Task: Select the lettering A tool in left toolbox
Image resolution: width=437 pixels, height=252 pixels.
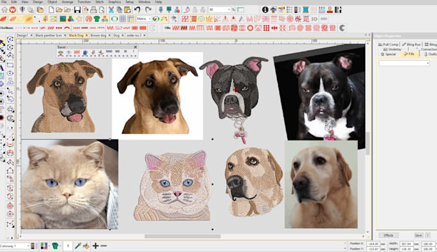Action: [x=2, y=67]
